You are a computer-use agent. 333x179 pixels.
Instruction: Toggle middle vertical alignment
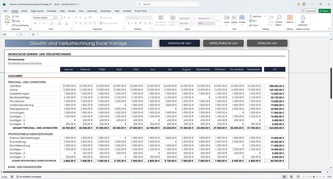click(x=81, y=18)
